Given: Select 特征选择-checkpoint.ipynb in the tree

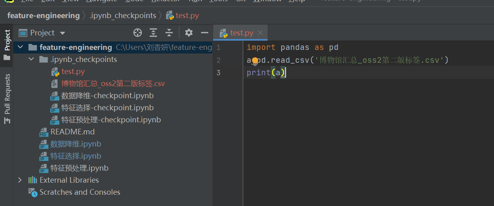Looking at the screenshot, I should [x=107, y=108].
